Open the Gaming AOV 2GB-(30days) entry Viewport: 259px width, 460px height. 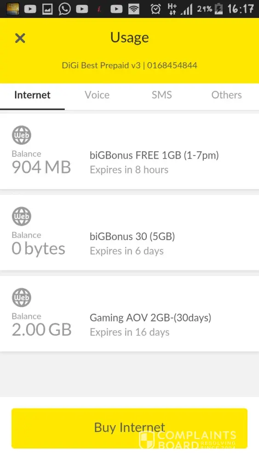pos(129,314)
